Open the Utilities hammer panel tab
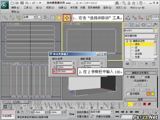 click(x=155, y=25)
